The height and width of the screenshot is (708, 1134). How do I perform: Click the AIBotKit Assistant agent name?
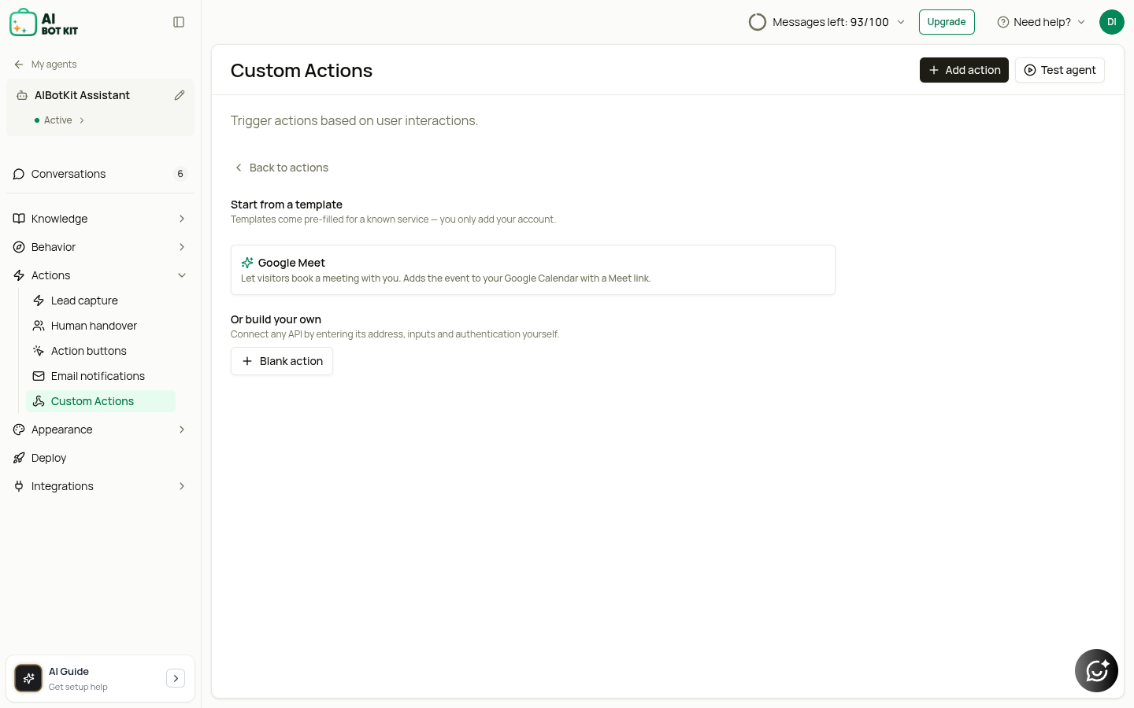(82, 95)
